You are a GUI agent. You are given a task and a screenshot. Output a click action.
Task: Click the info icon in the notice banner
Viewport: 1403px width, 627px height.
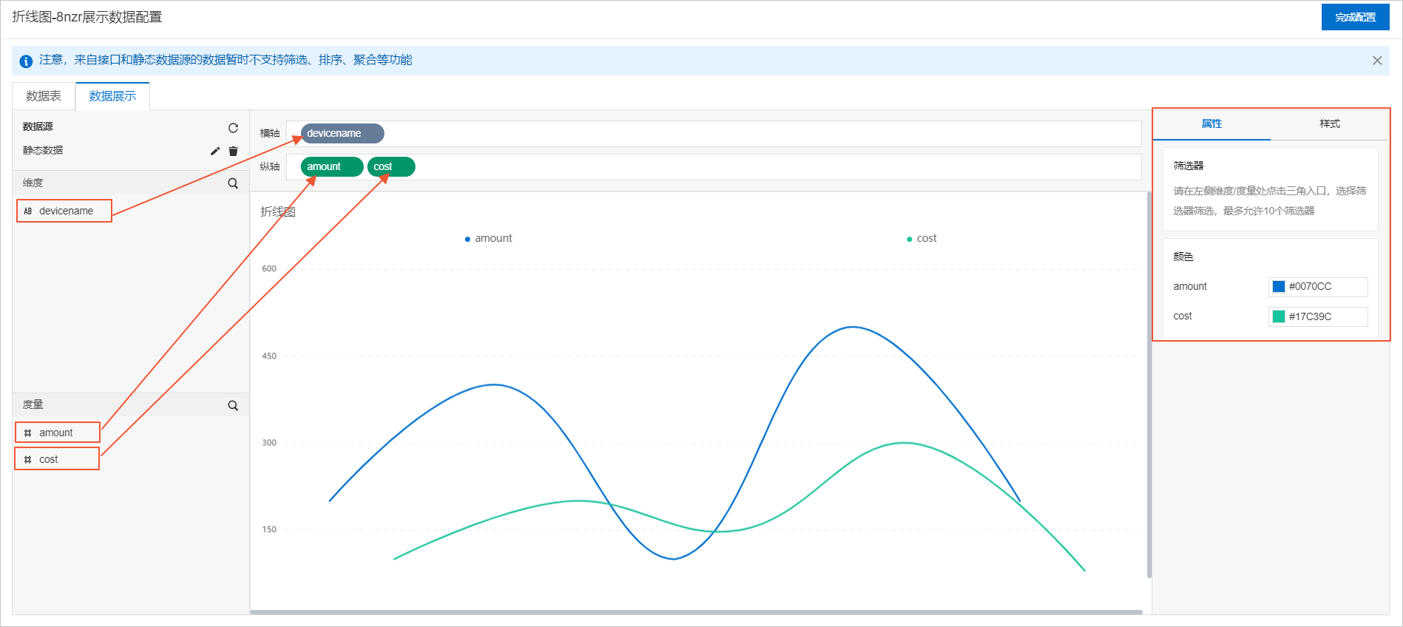click(26, 61)
